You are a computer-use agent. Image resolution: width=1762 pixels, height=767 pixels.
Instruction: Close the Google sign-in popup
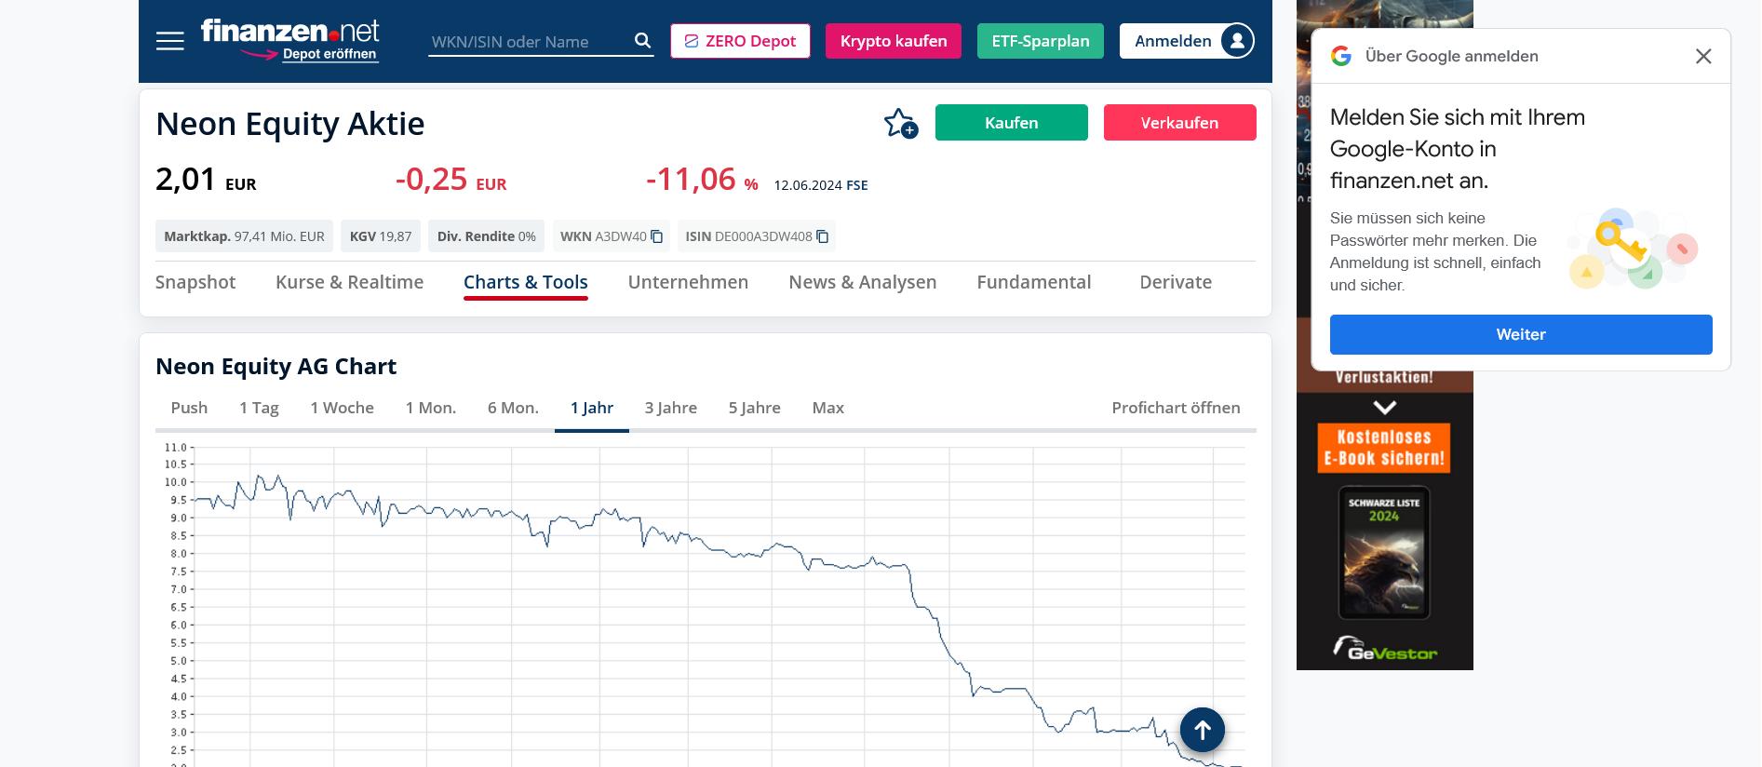[x=1703, y=56]
